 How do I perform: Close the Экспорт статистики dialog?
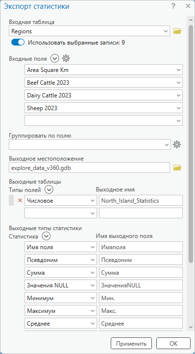click(188, 6)
